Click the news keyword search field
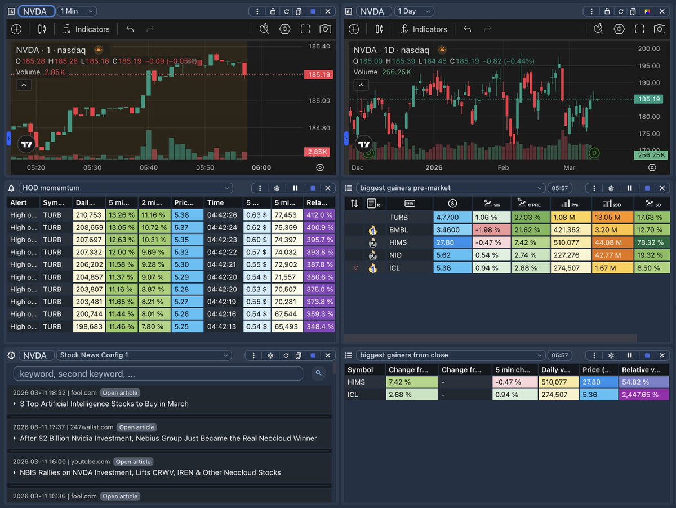 [158, 373]
